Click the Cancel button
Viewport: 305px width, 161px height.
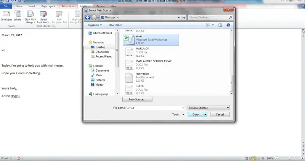click(220, 115)
